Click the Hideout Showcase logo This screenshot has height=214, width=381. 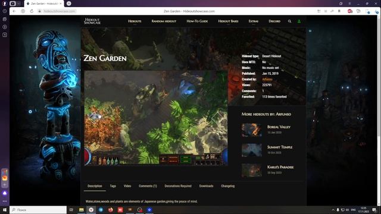(92, 21)
